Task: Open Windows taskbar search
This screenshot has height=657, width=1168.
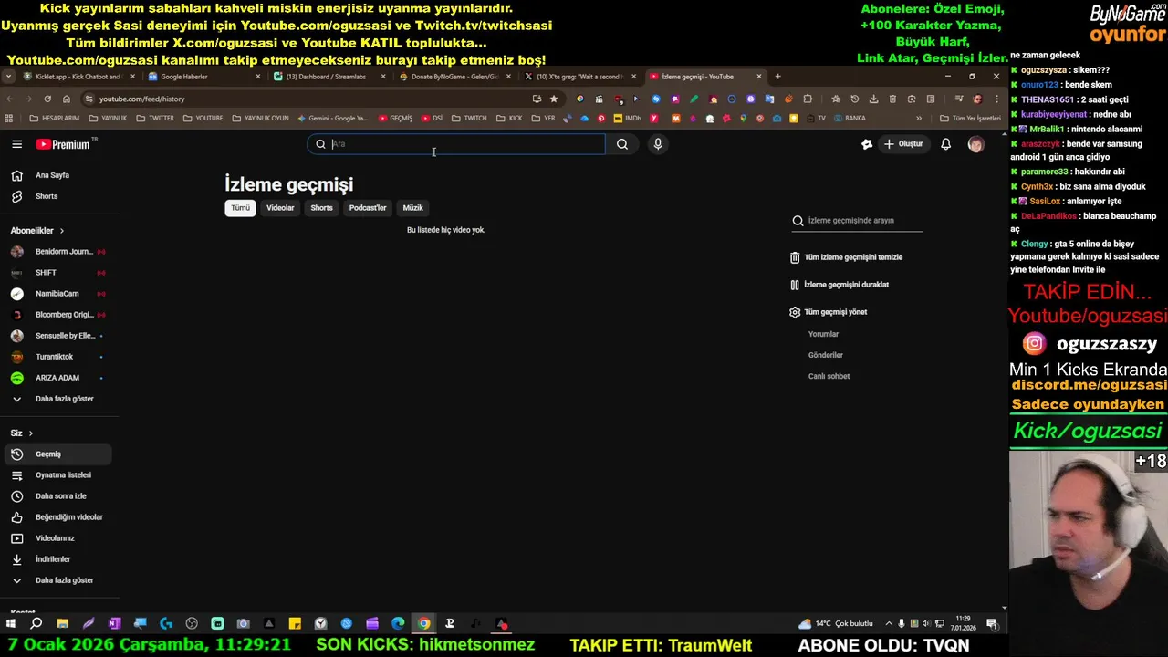Action: (36, 624)
